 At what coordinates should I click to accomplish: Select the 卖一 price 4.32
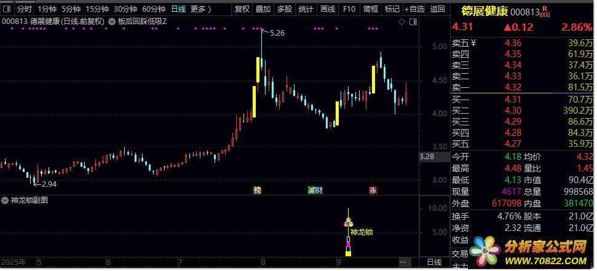coord(513,87)
